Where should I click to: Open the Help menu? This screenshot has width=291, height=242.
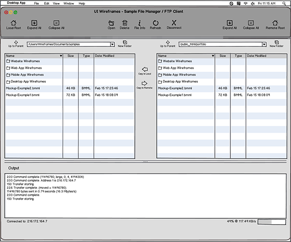[81, 3]
